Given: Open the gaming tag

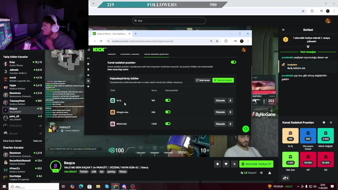Looking at the screenshot, I should coord(111,172).
